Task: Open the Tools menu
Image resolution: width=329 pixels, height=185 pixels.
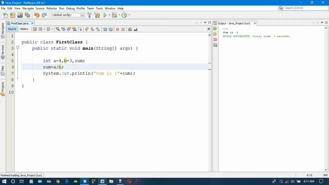Action: (99, 8)
